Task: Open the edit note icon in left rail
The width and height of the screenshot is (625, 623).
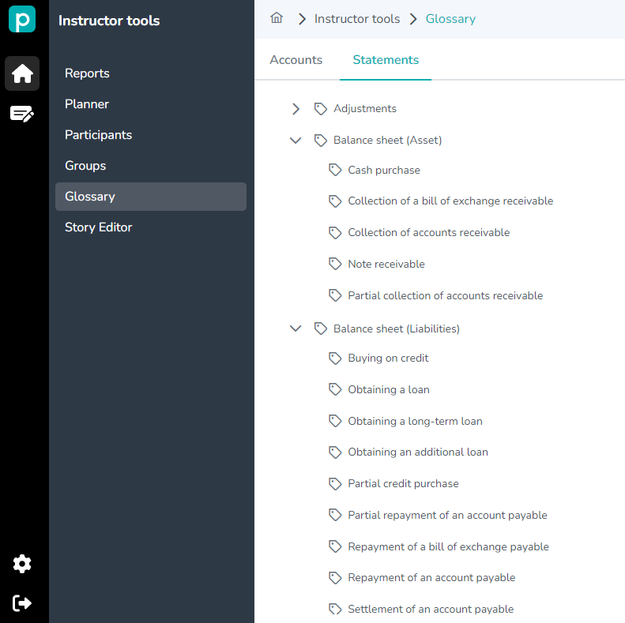Action: click(22, 114)
